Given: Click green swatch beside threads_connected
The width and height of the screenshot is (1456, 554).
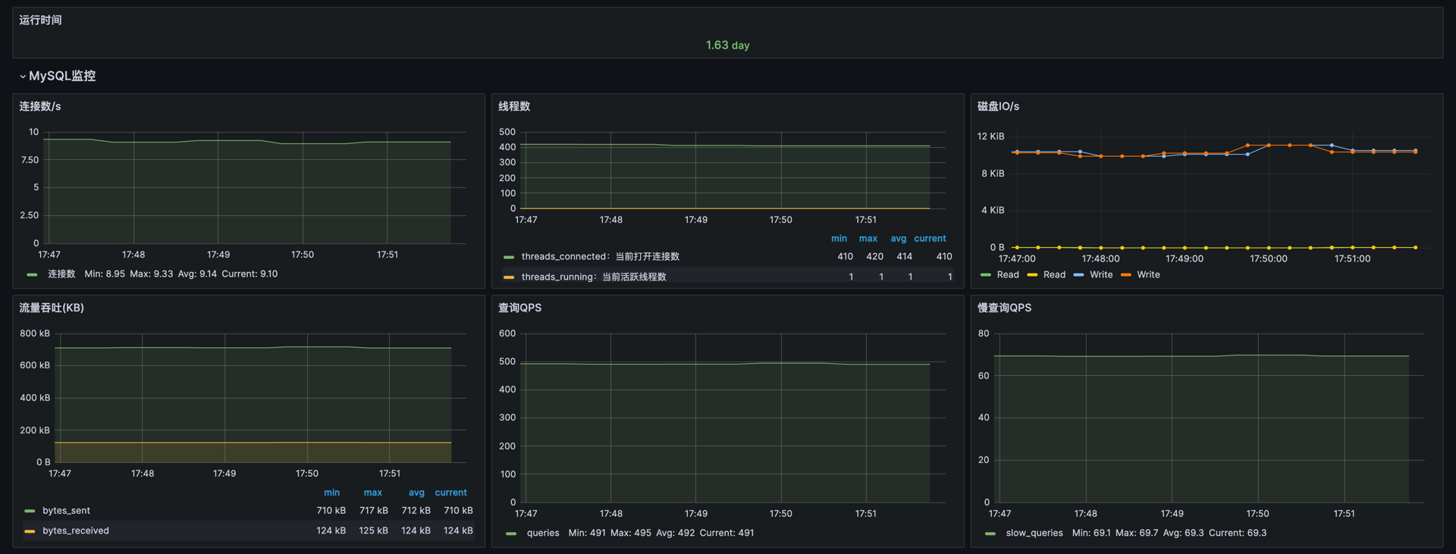Looking at the screenshot, I should pos(509,257).
